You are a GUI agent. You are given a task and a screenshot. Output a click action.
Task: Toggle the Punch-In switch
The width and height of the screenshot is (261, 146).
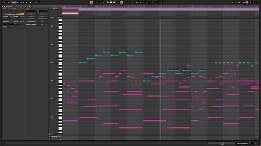pyautogui.click(x=147, y=2)
